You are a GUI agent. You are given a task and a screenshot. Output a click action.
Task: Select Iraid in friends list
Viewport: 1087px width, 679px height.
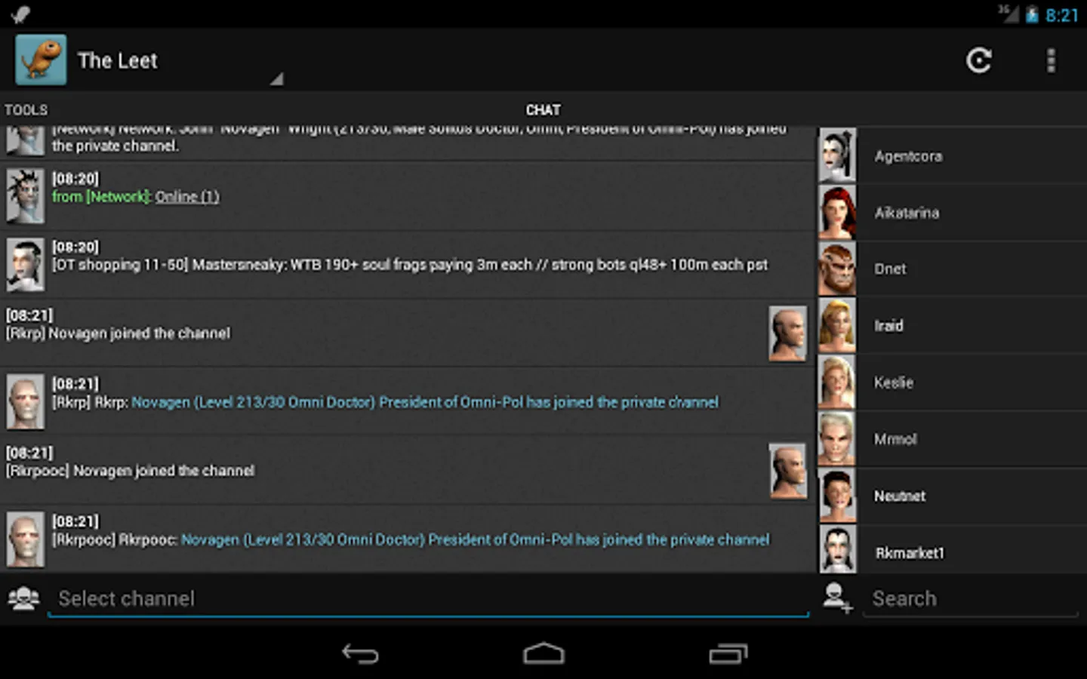click(953, 326)
